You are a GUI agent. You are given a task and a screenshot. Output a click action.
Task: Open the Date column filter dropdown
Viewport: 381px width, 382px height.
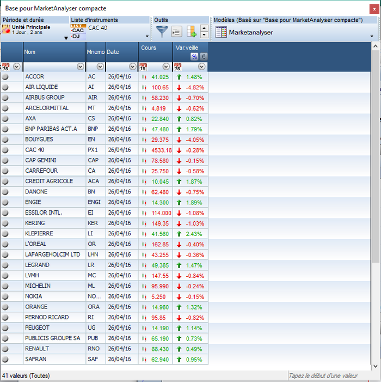coord(133,66)
